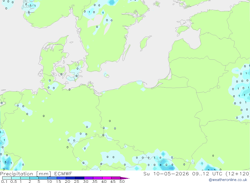
Task: Choose the 40–45 mm magenta legend swatch
Action: [x=107, y=178]
